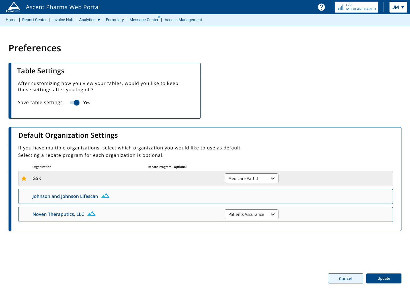The image size is (410, 292).
Task: Click the Message Center notification badge
Action: coord(159,17)
